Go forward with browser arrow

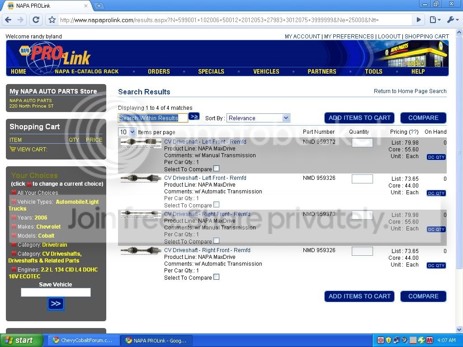[20, 20]
